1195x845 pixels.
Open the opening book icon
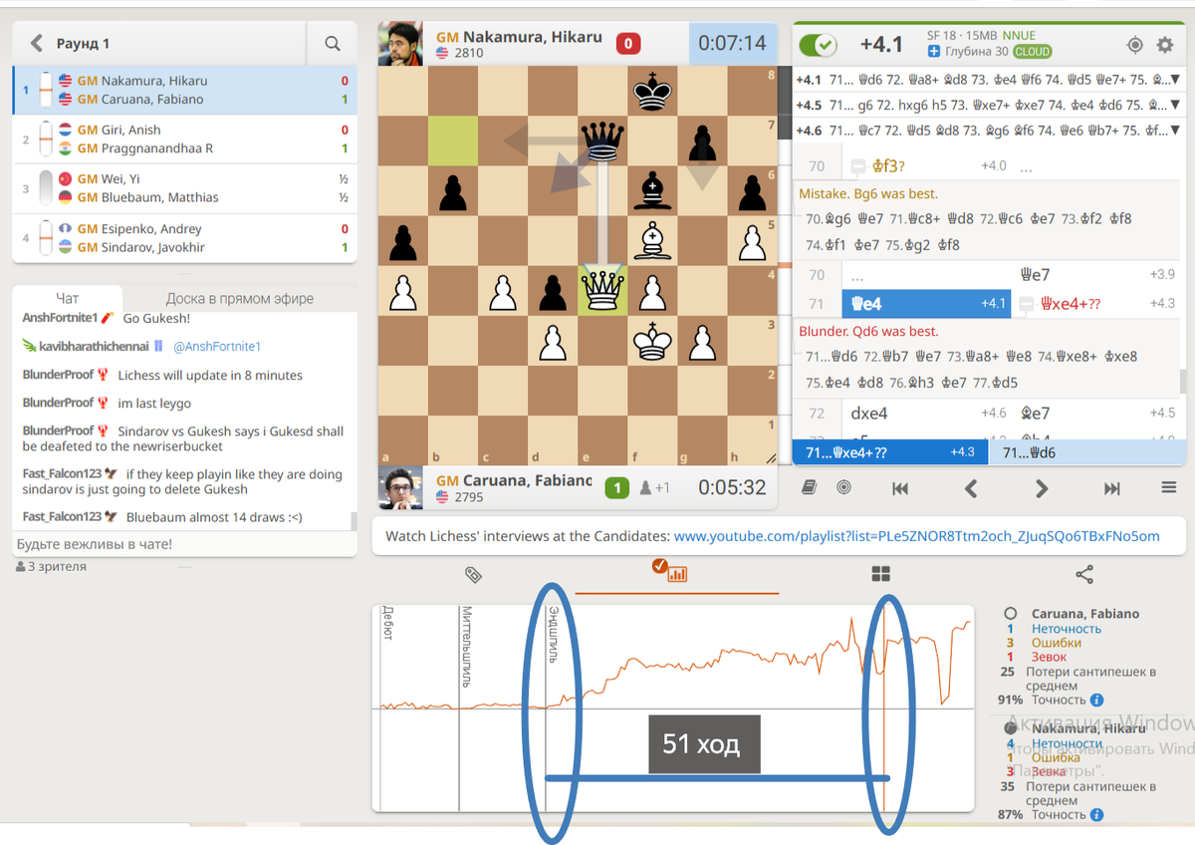coord(810,487)
